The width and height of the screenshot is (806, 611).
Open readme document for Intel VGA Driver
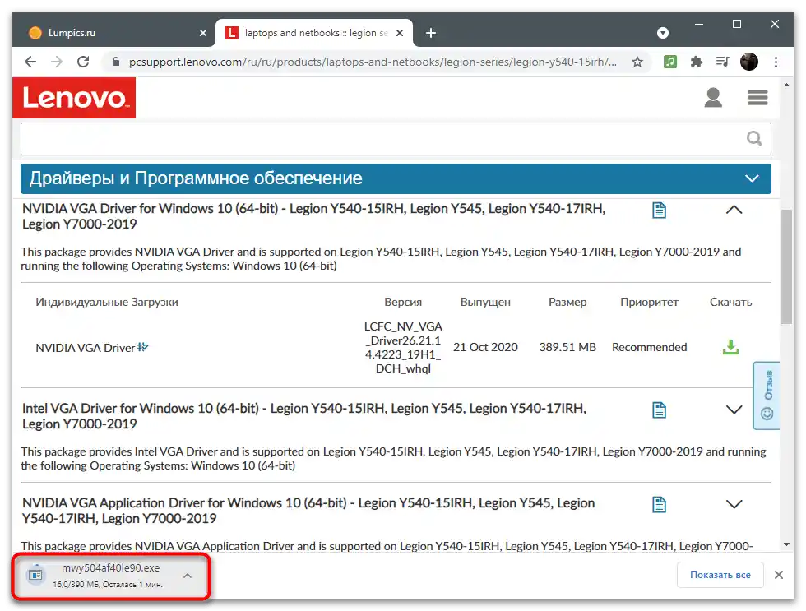659,410
